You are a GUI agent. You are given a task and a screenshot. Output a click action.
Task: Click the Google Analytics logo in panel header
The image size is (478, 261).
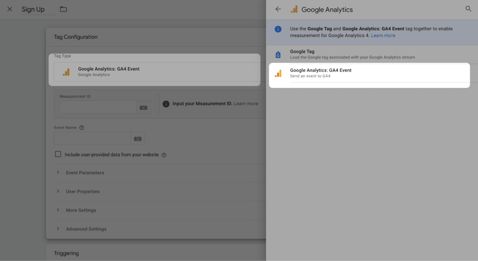point(294,9)
